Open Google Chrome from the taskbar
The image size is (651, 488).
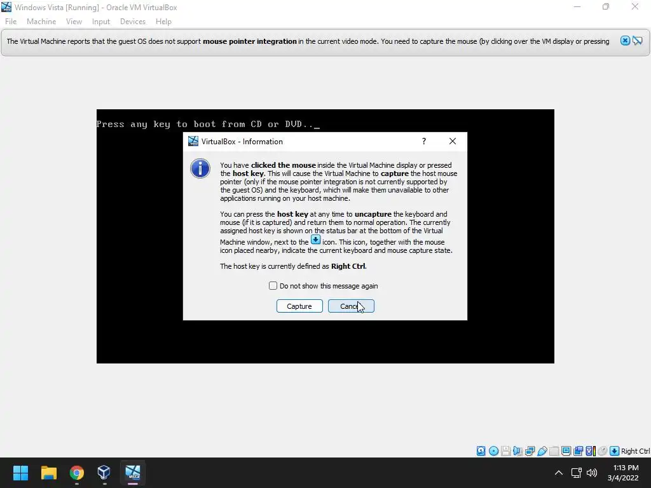(77, 472)
